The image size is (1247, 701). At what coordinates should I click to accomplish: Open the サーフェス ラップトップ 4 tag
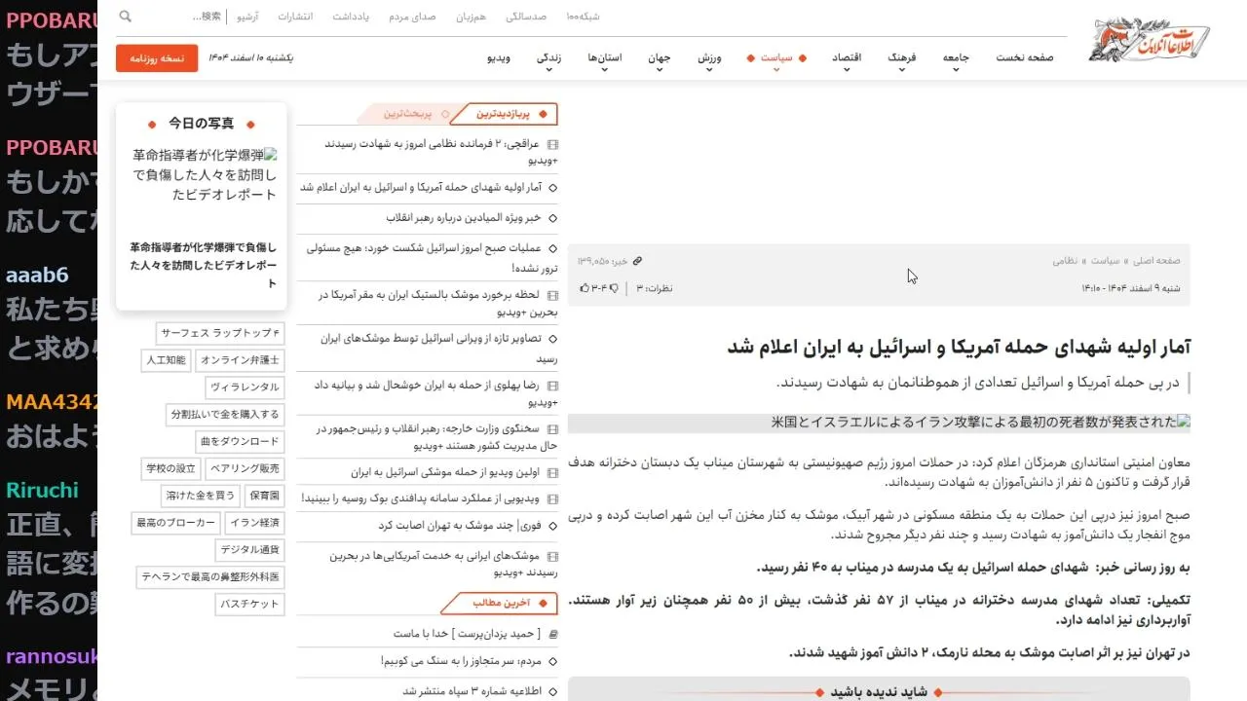tap(220, 333)
